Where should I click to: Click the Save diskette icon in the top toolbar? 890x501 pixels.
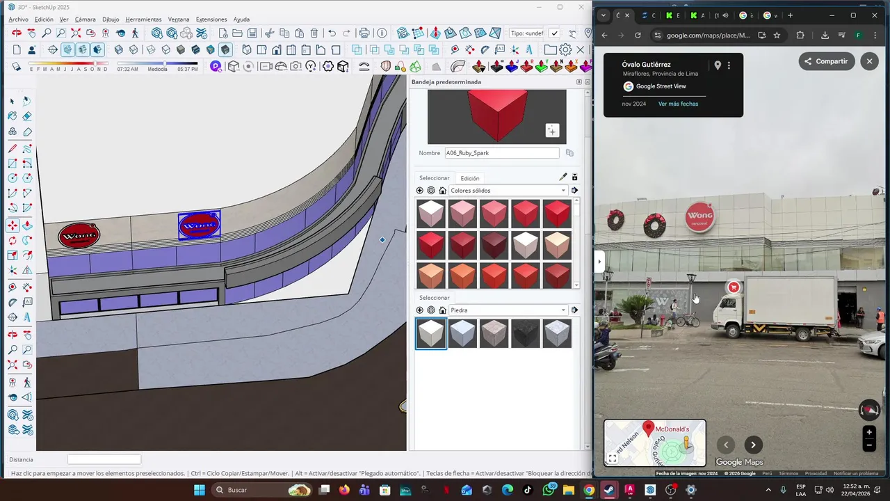tap(252, 33)
